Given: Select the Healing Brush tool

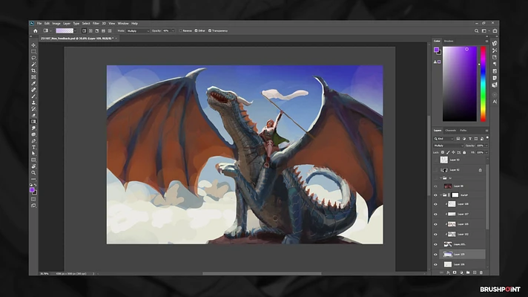Looking at the screenshot, I should (33, 90).
